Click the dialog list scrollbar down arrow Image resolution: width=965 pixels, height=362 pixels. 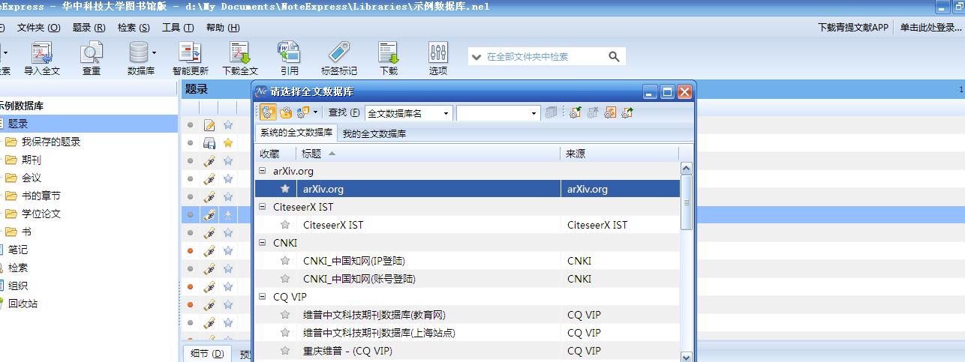686,356
